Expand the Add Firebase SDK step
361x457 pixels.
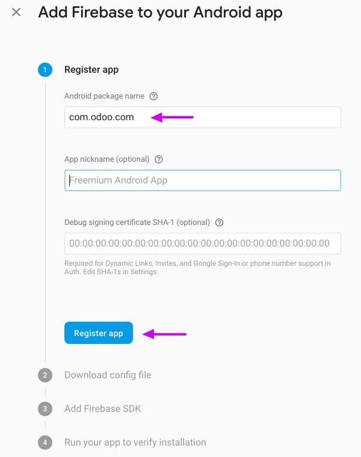(x=102, y=409)
